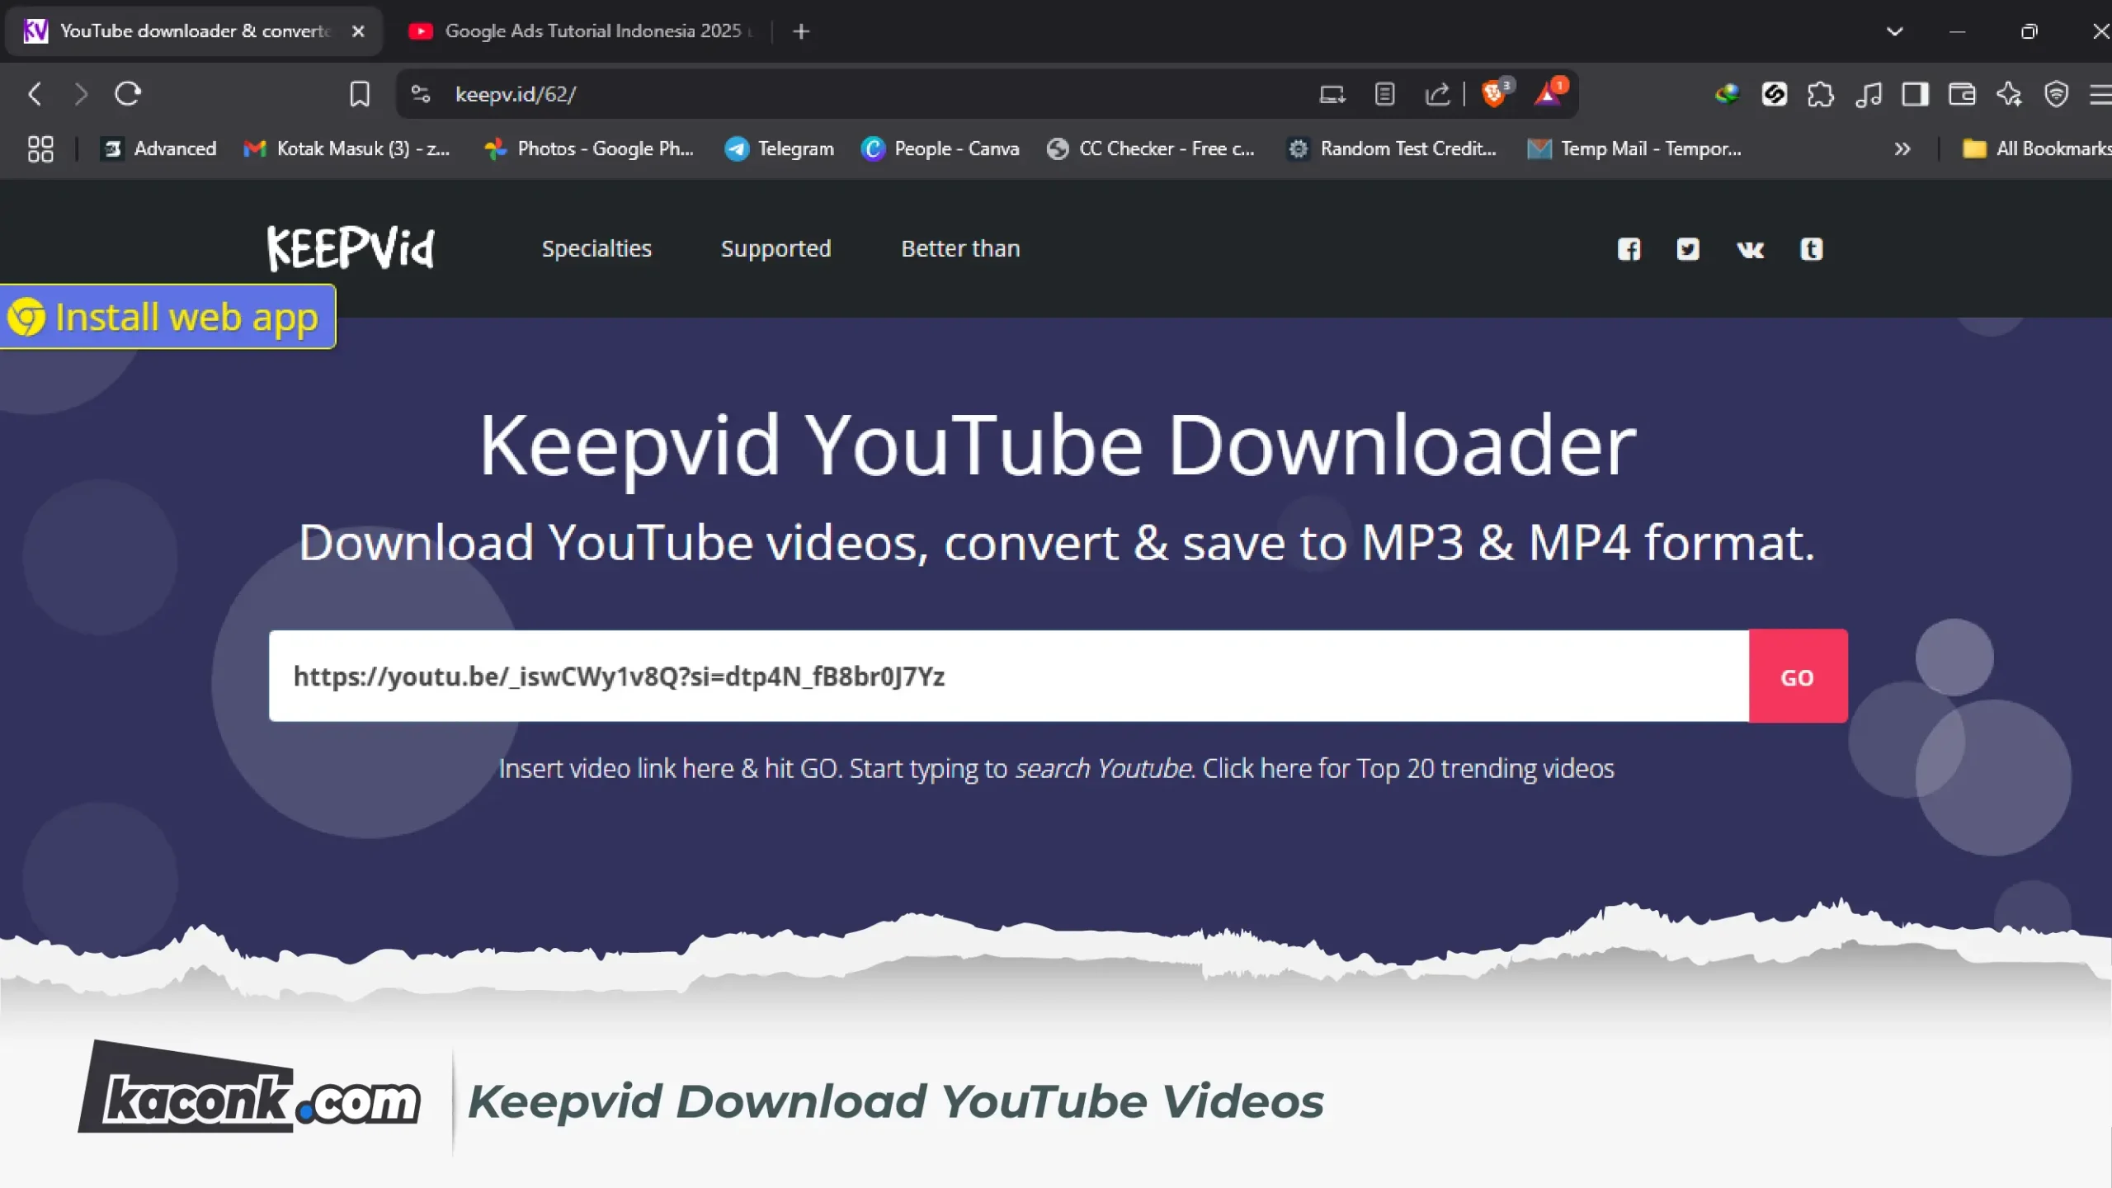
Task: Open the media control music note icon
Action: pos(1869,94)
